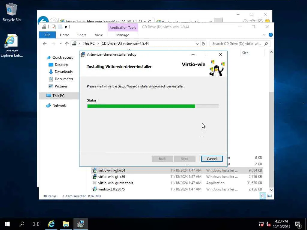Select the virtio-win-gt-x64 file name
This screenshot has height=230, width=307.
pos(112,170)
